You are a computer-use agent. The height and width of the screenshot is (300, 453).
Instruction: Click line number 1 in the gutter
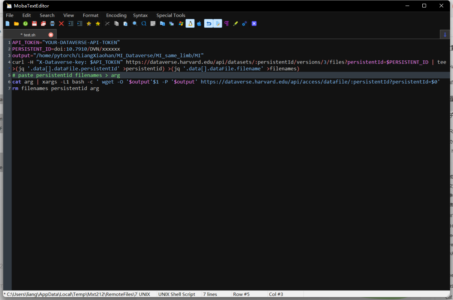click(x=9, y=43)
